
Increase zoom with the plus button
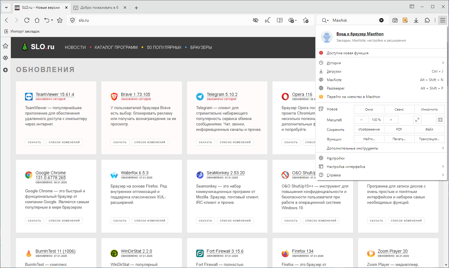tap(391, 120)
